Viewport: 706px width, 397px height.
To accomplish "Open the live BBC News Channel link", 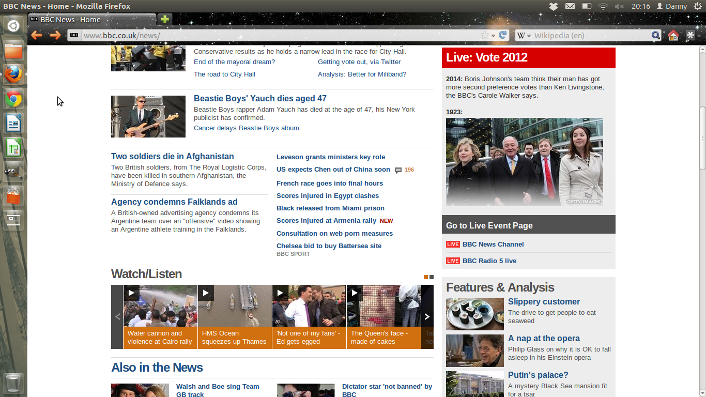I will click(493, 245).
